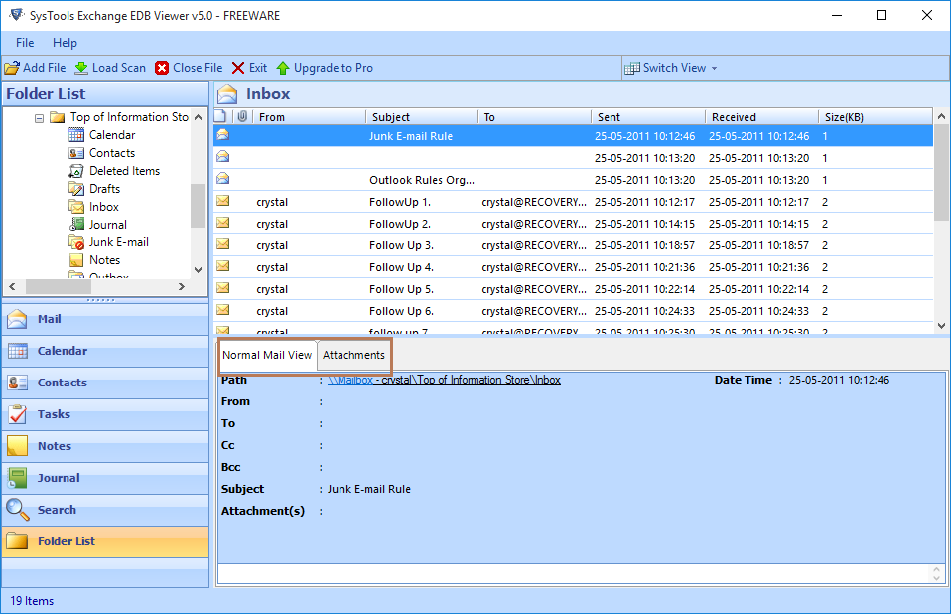Click the Journal book icon in navigation pane
Viewport: 951px width, 614px height.
(x=17, y=478)
